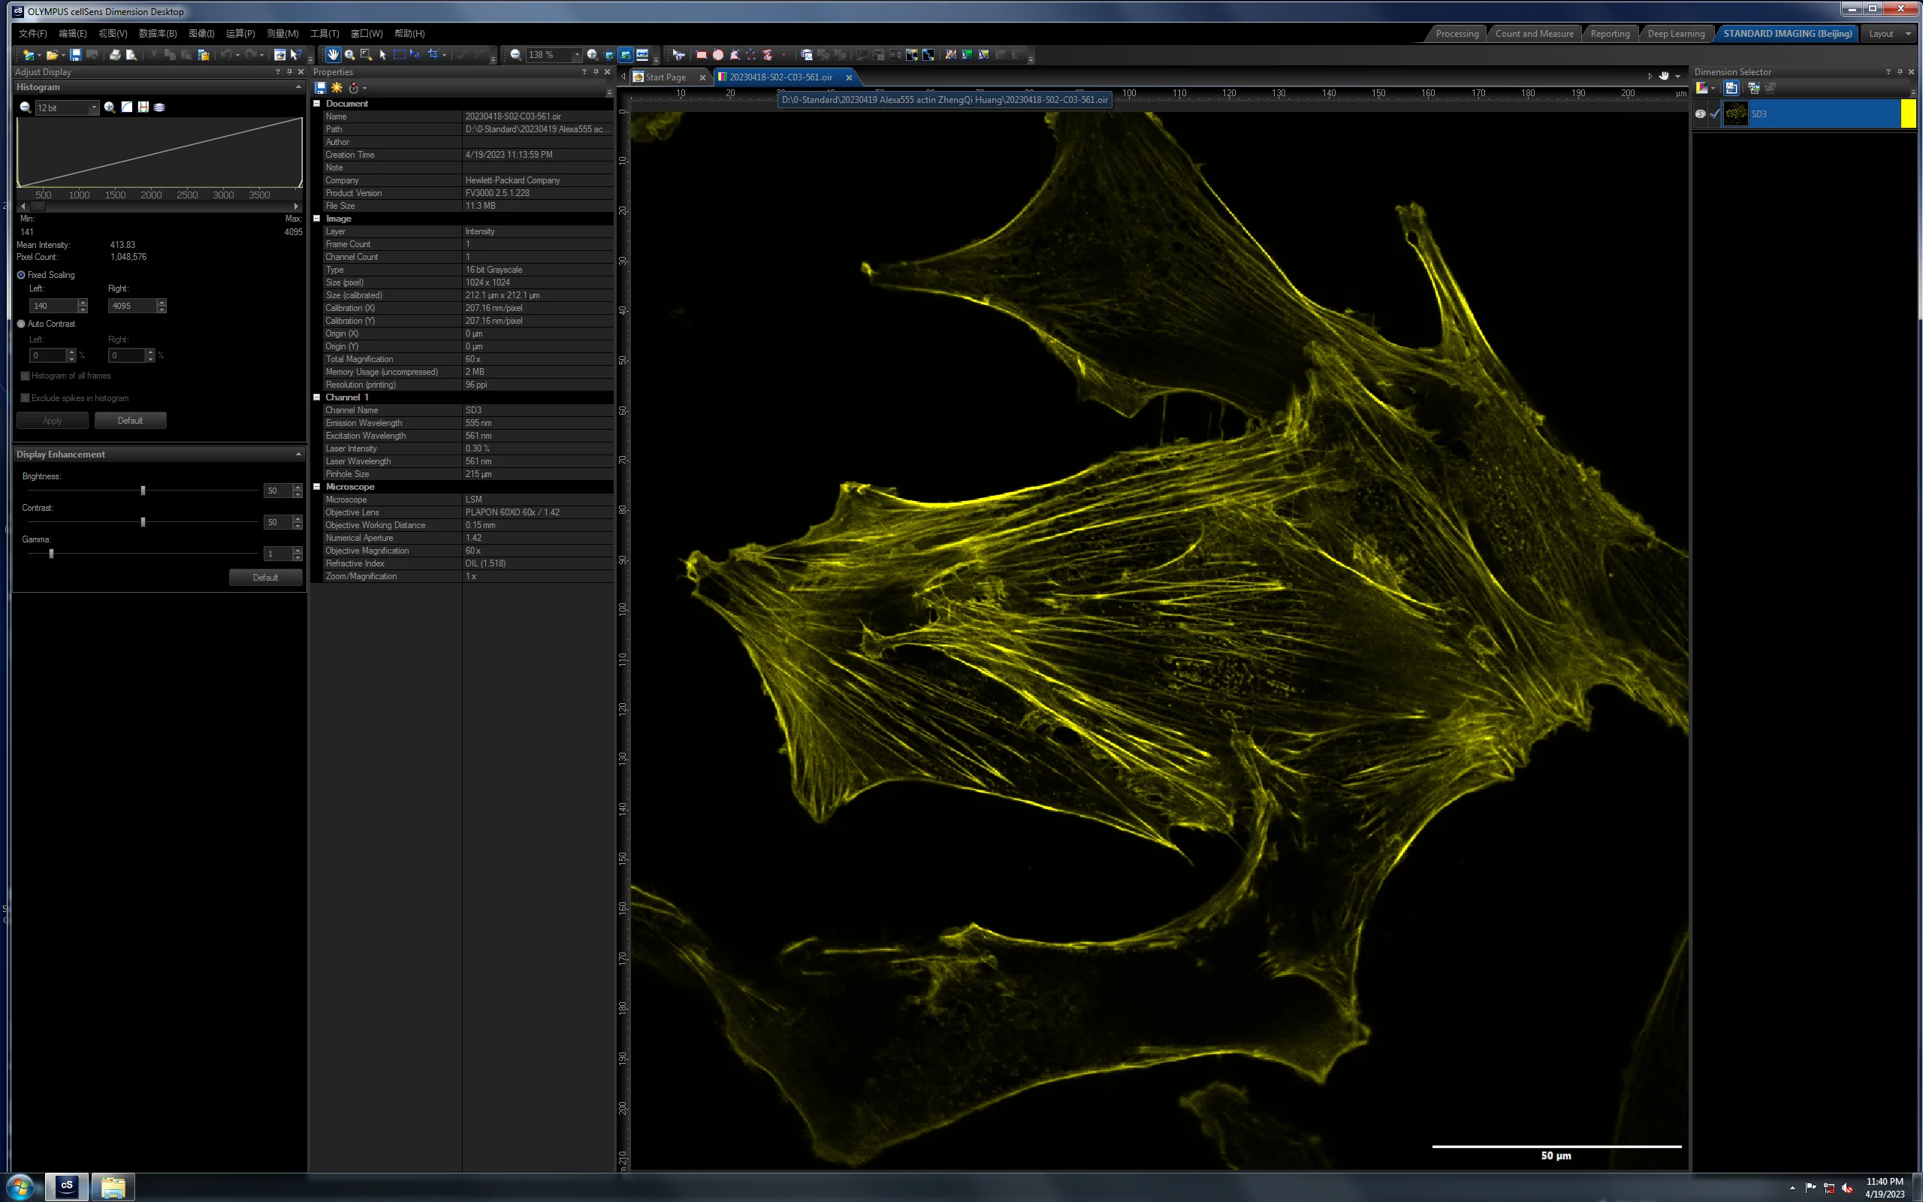Viewport: 1923px width, 1202px height.
Task: Enable Histogram of all frames checkbox
Action: (26, 376)
